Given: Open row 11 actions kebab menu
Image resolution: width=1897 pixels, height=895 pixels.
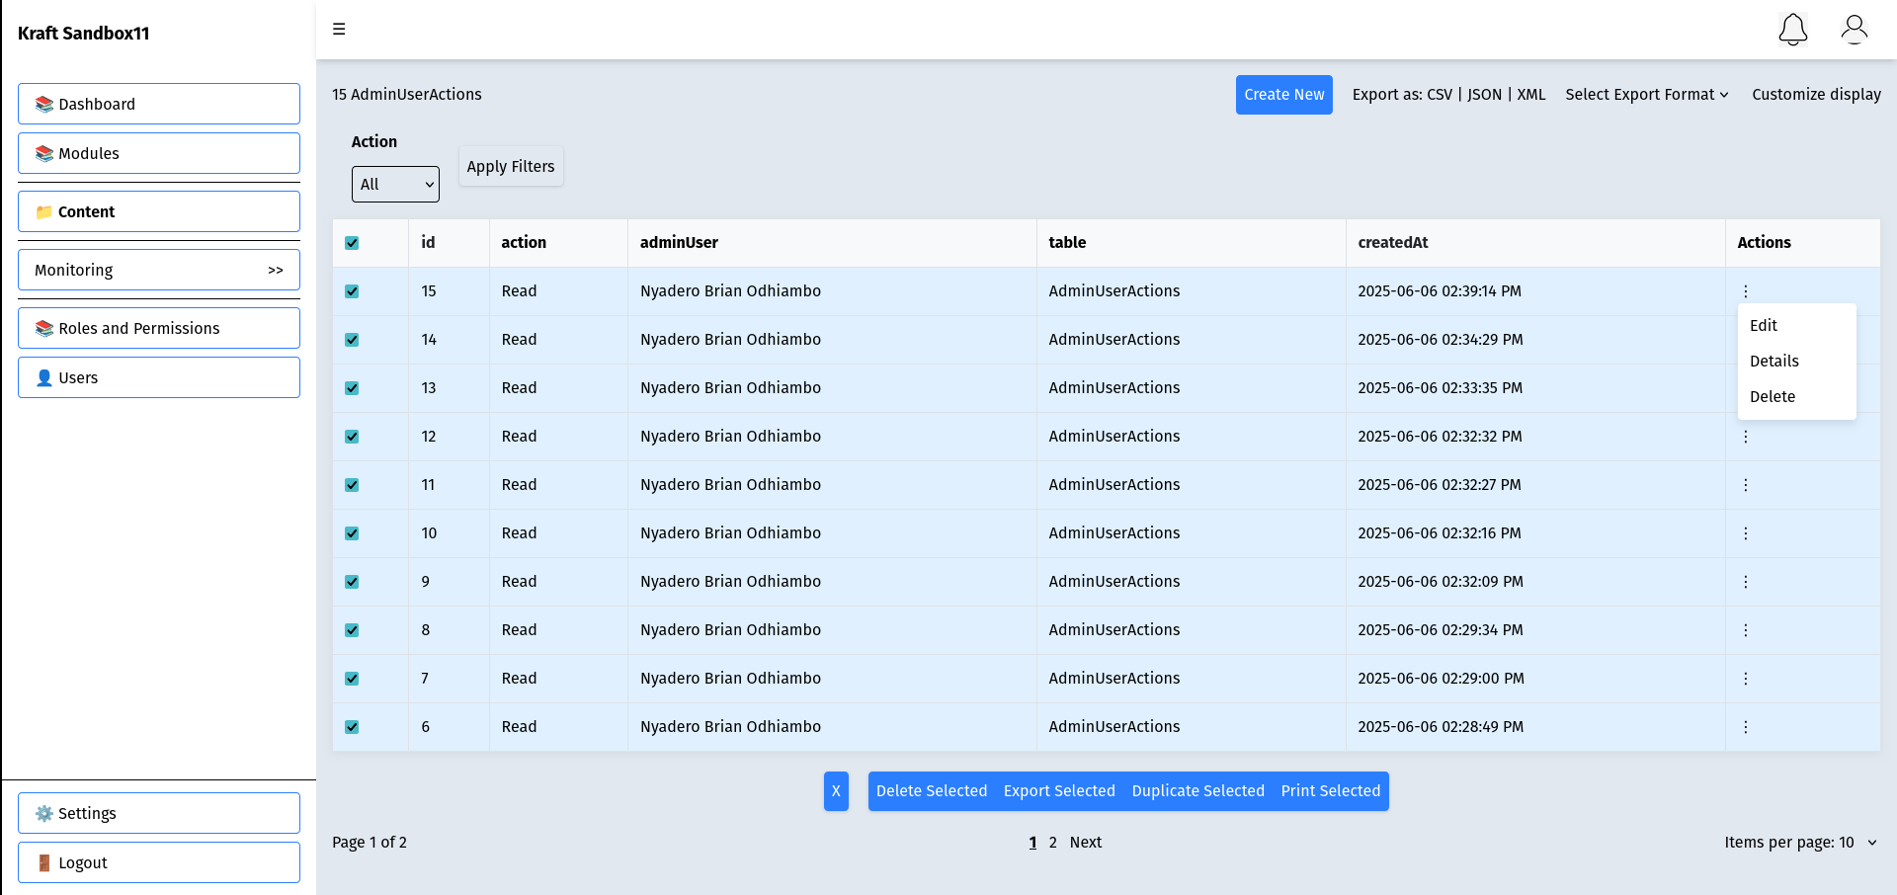Looking at the screenshot, I should click(1746, 485).
